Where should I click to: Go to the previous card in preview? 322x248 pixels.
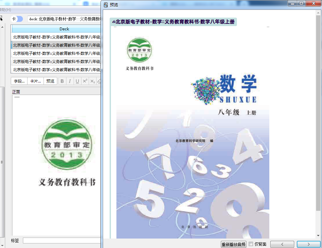pos(282,244)
